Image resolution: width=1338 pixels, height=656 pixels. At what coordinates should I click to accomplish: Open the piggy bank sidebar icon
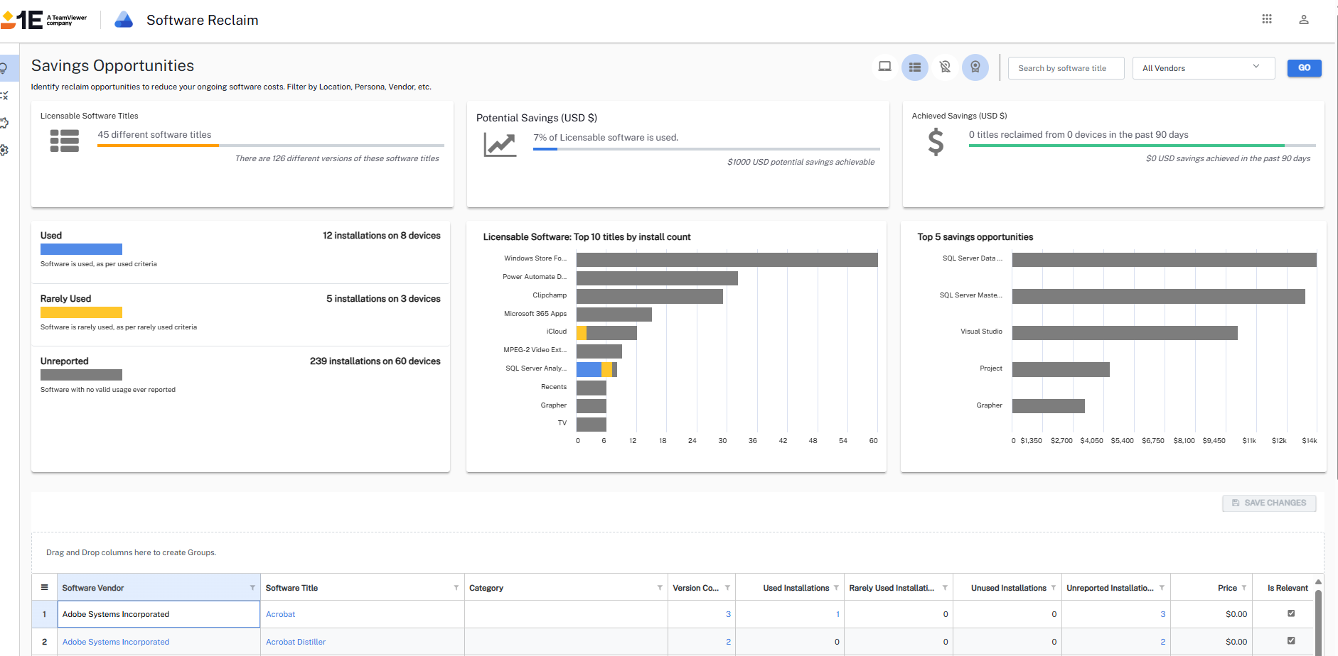(x=4, y=123)
